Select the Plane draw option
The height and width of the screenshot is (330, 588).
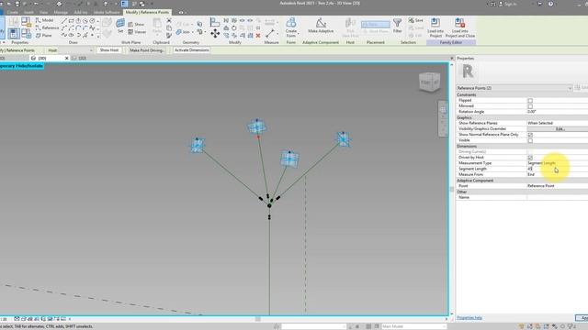pyautogui.click(x=44, y=36)
